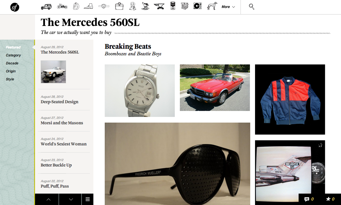Click the Rolex watch photo
Screen dimensions: 341x205
tap(139, 91)
